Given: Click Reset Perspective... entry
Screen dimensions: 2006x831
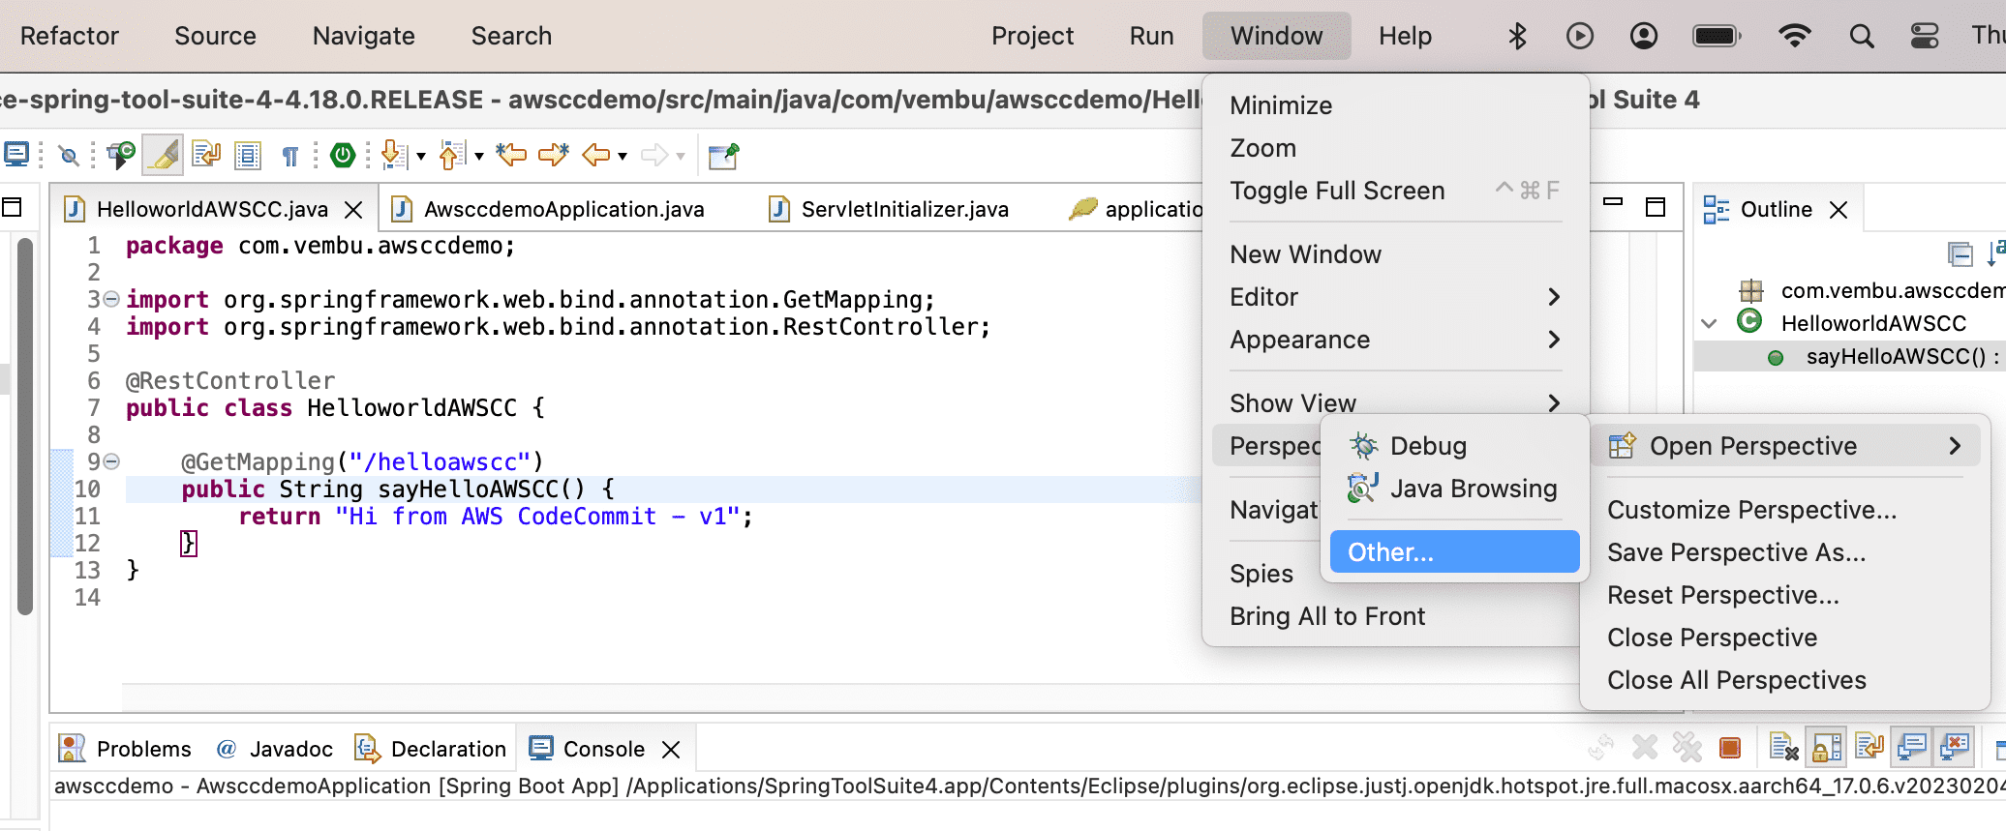Looking at the screenshot, I should (1722, 595).
